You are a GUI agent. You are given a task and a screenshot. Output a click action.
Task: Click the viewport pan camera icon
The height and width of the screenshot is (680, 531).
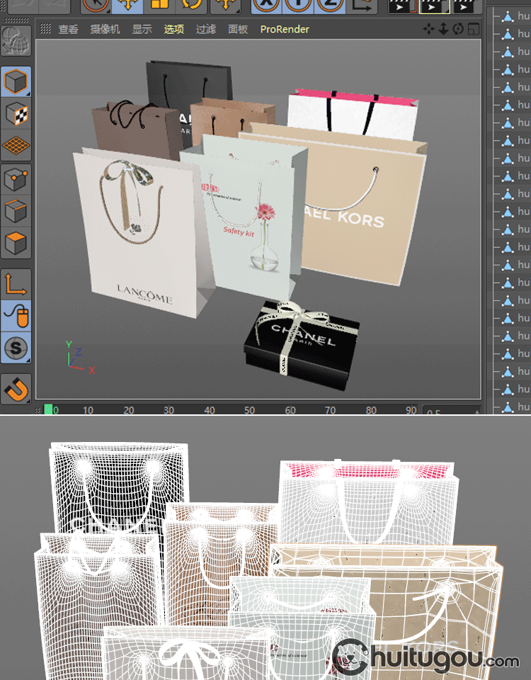[x=428, y=28]
